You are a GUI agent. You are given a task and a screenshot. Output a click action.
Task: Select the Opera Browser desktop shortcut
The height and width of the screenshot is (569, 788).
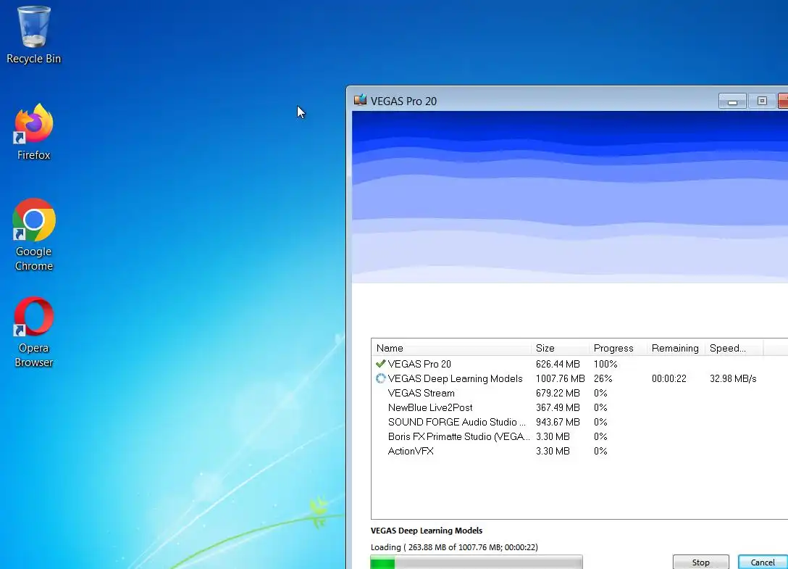(x=33, y=332)
